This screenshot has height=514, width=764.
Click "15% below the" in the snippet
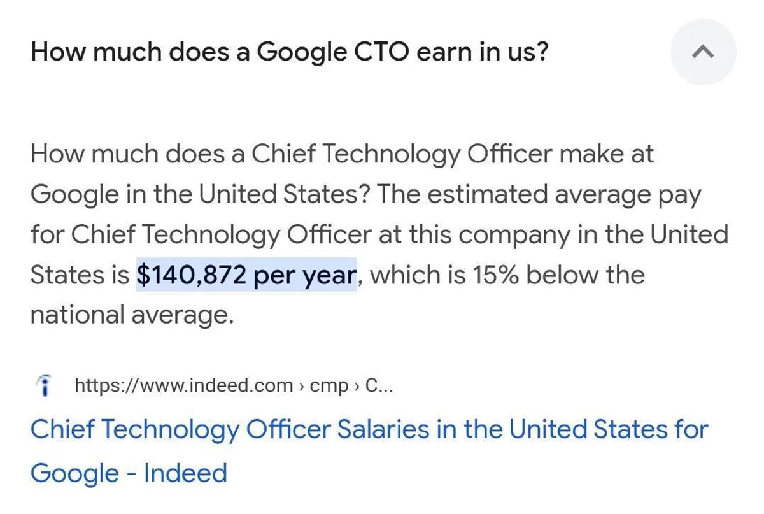click(558, 275)
